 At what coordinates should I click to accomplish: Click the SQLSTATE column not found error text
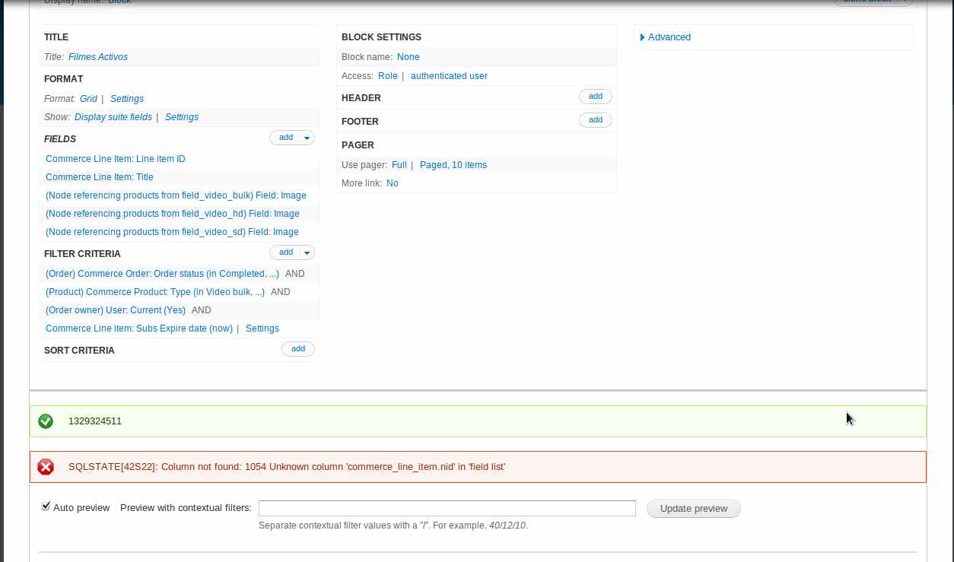coord(287,467)
